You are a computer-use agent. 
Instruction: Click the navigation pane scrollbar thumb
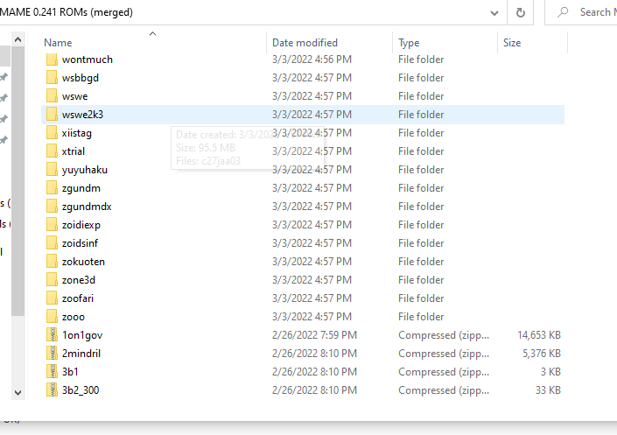point(18,181)
